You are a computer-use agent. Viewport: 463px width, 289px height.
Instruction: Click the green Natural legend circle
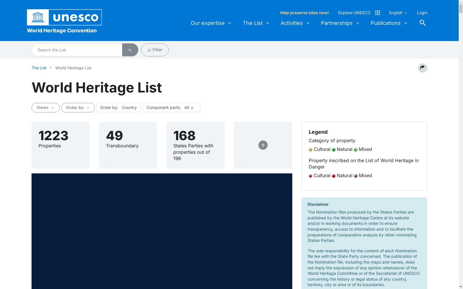334,150
